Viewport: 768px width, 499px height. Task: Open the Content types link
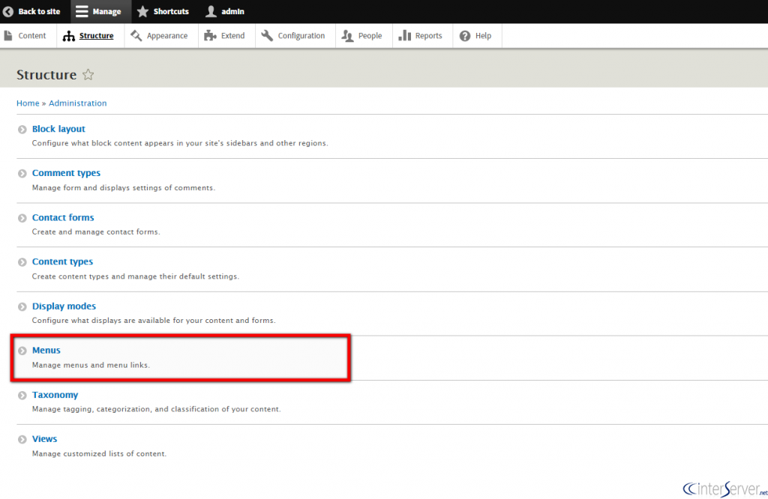coord(62,261)
